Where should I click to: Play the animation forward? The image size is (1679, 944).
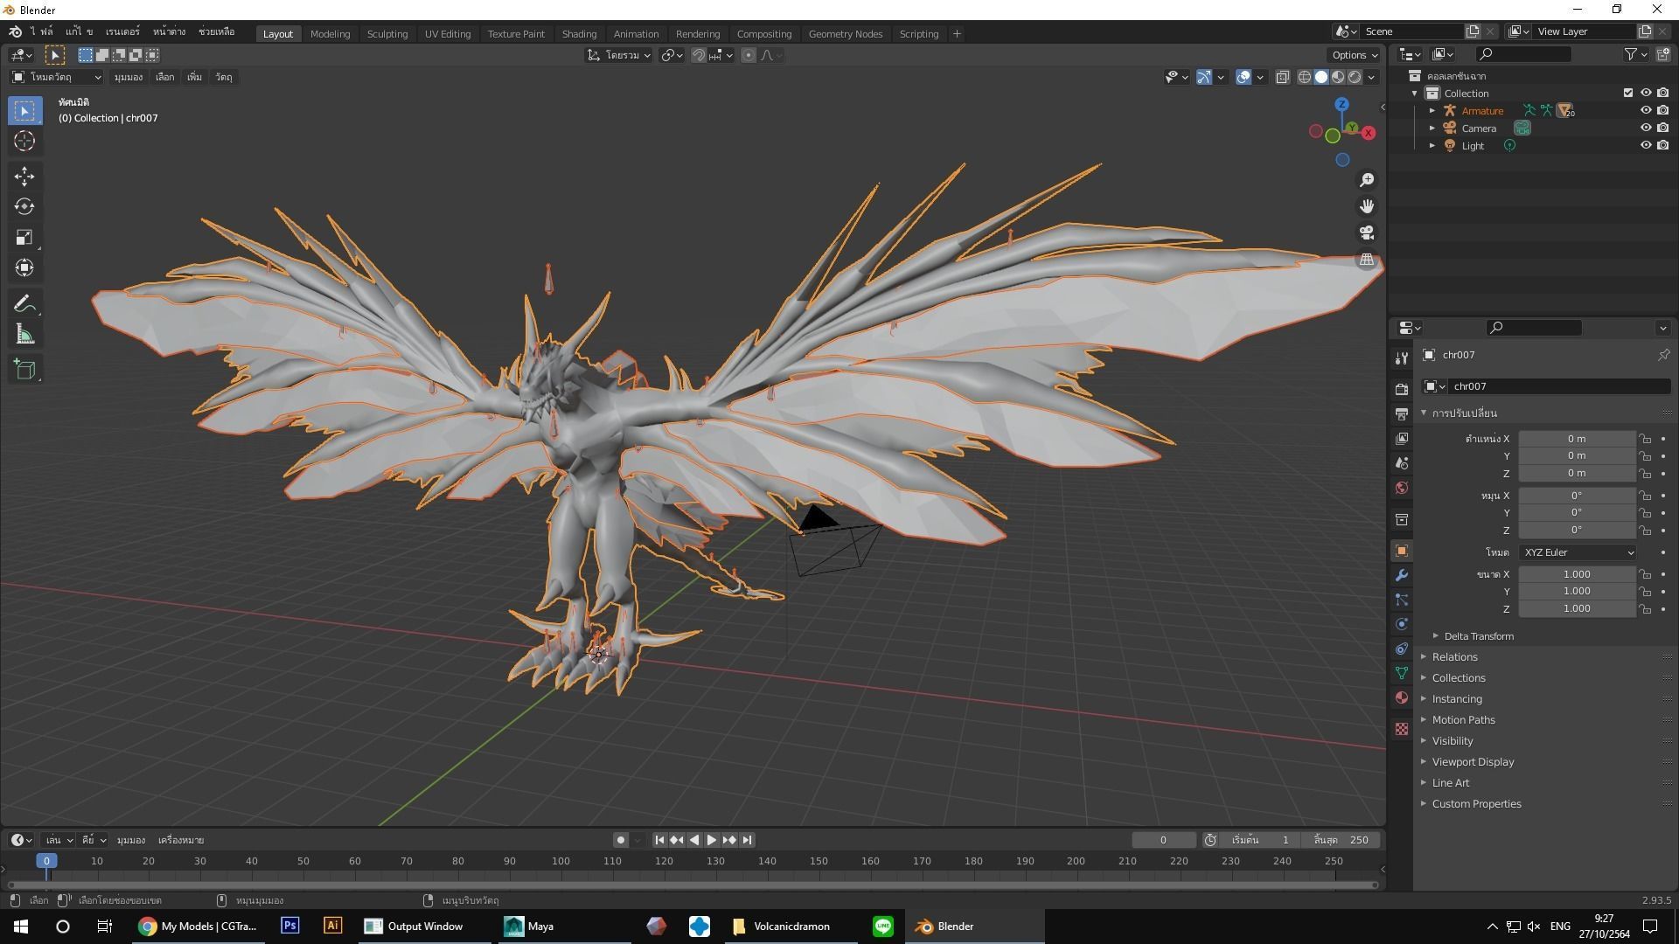click(x=712, y=840)
